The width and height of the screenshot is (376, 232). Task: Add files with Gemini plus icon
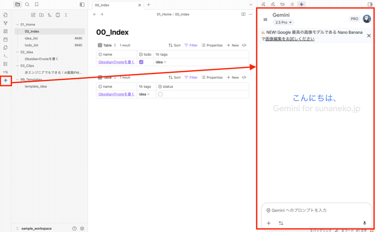tap(269, 223)
